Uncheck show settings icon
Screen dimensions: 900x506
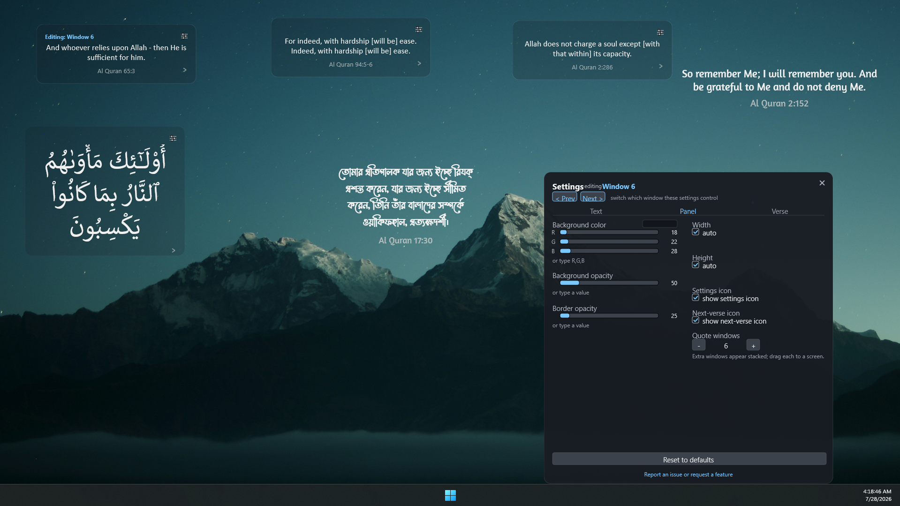696,298
